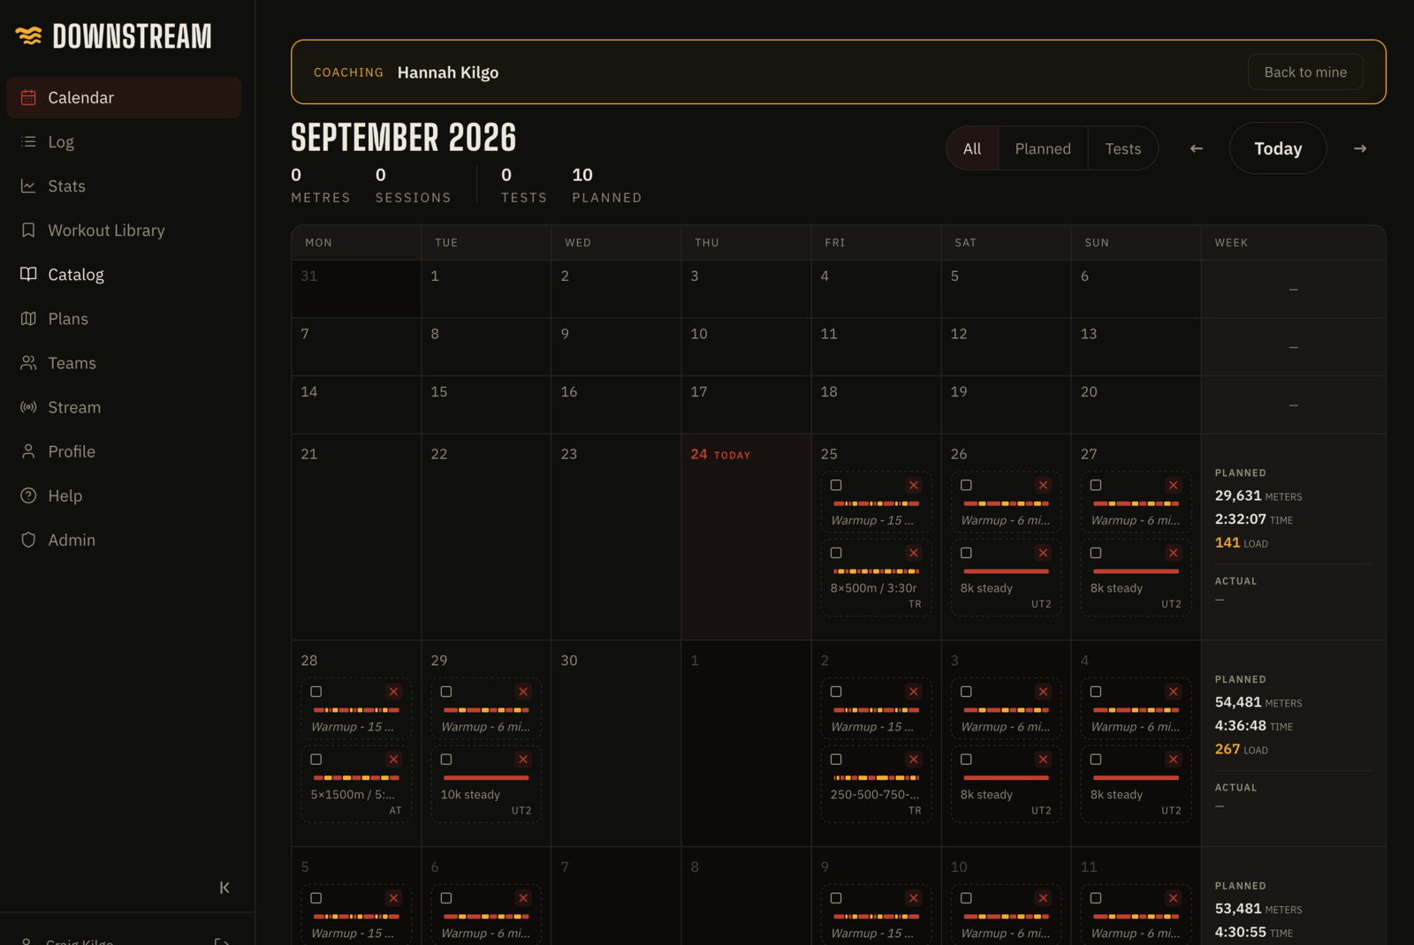Open the Teams people icon
1414x945 pixels.
[28, 362]
